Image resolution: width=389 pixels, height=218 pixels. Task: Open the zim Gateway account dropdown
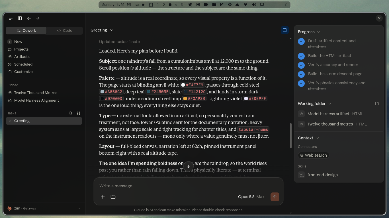(44, 208)
